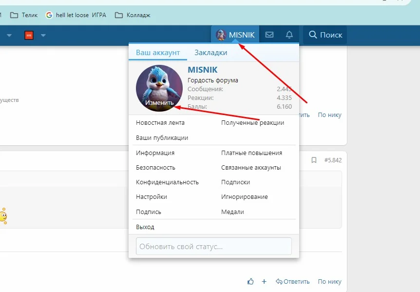This screenshot has width=420, height=292.
Task: Open post permalink #5.842
Action: (333, 160)
